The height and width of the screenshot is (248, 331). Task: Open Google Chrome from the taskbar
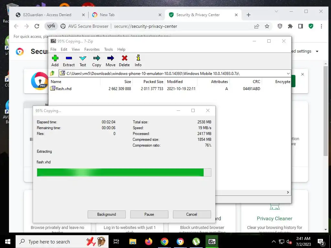click(165, 242)
